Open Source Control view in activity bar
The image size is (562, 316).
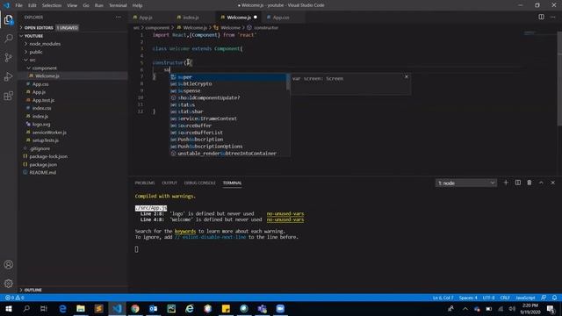coord(9,58)
